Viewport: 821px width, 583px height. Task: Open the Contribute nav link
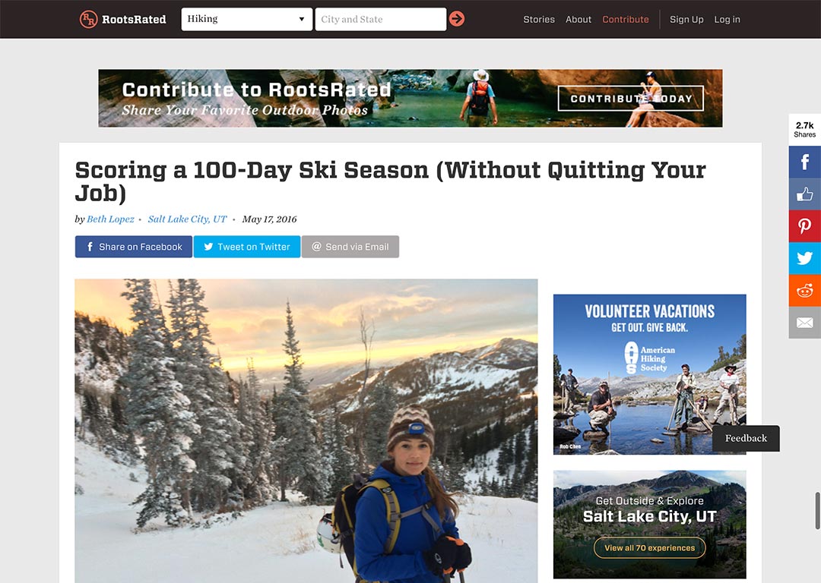click(625, 19)
